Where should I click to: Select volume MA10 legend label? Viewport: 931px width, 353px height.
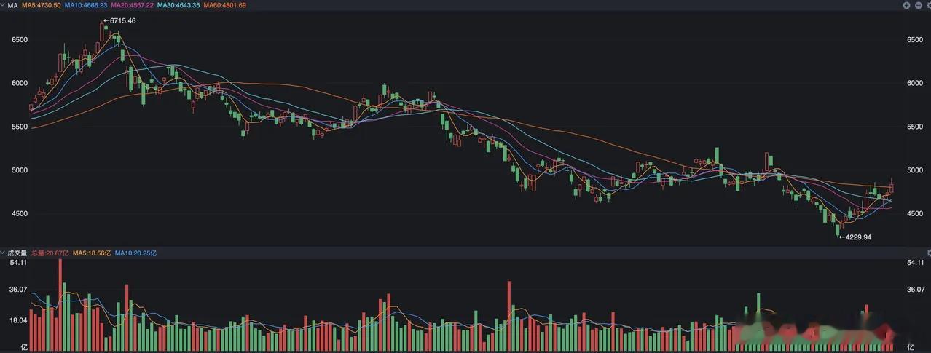135,253
